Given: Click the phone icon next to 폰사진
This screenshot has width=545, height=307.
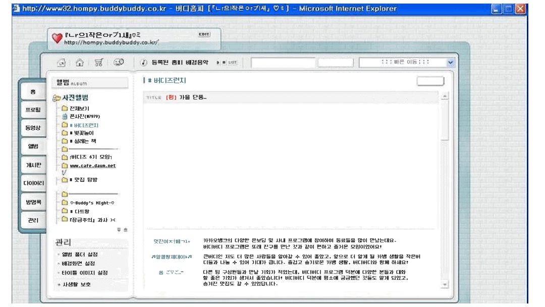Looking at the screenshot, I should 65,117.
